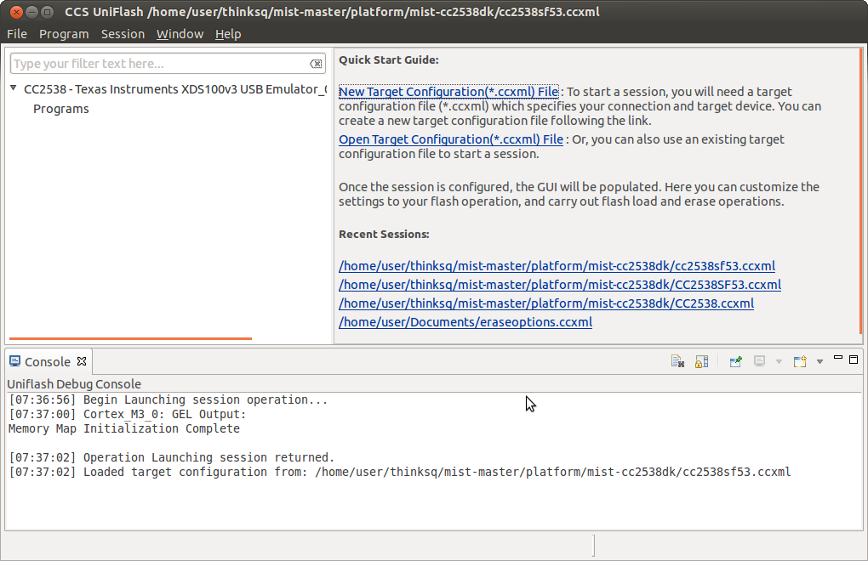The width and height of the screenshot is (868, 561).
Task: Clear the filter text with the erase icon
Action: click(316, 64)
